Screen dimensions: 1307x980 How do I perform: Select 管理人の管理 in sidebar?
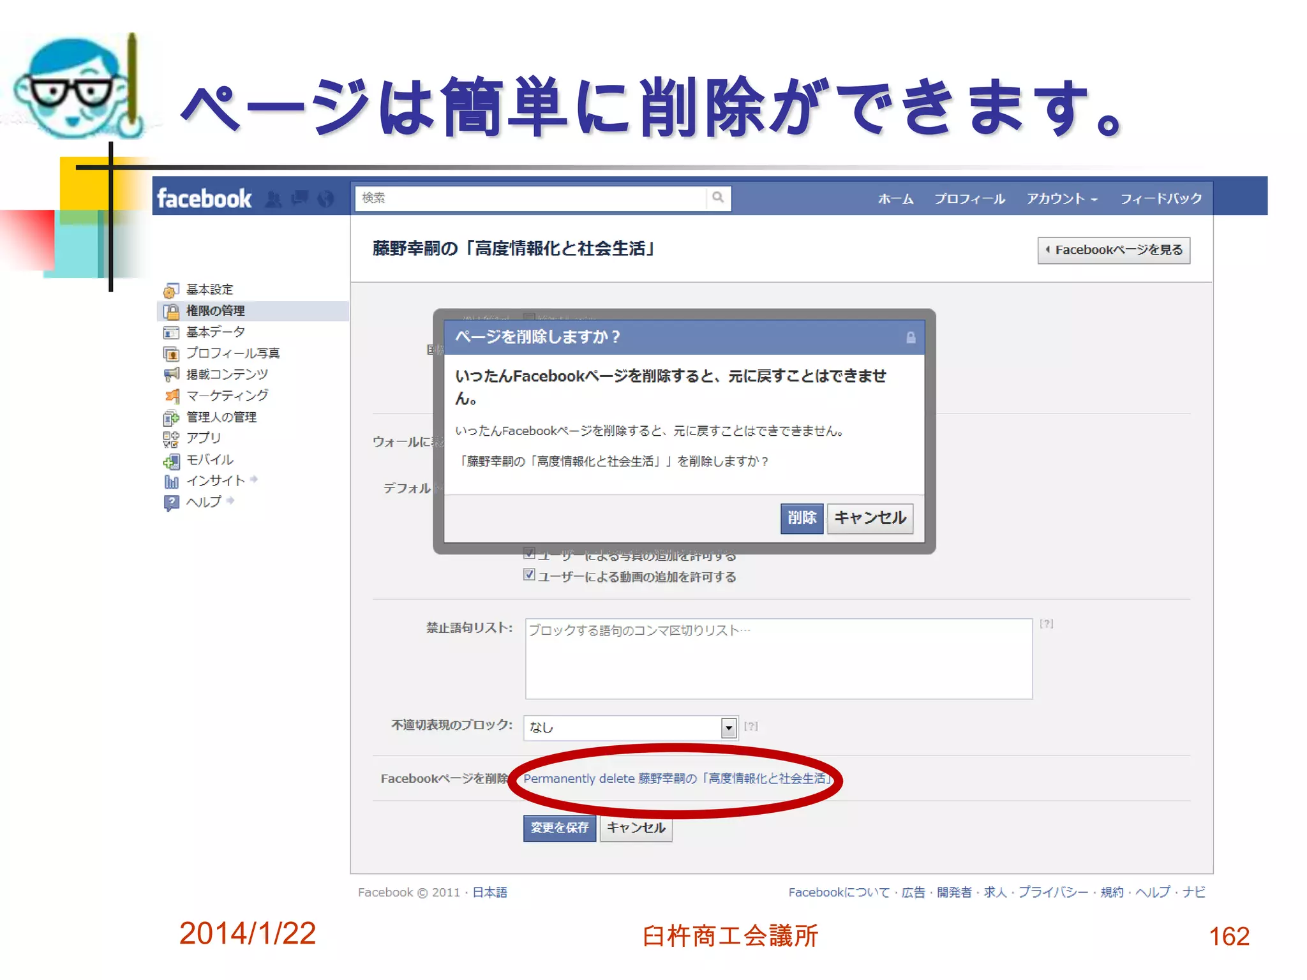221,417
